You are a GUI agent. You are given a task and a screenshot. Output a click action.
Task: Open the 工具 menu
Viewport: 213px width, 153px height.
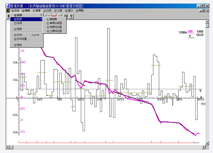point(58,11)
